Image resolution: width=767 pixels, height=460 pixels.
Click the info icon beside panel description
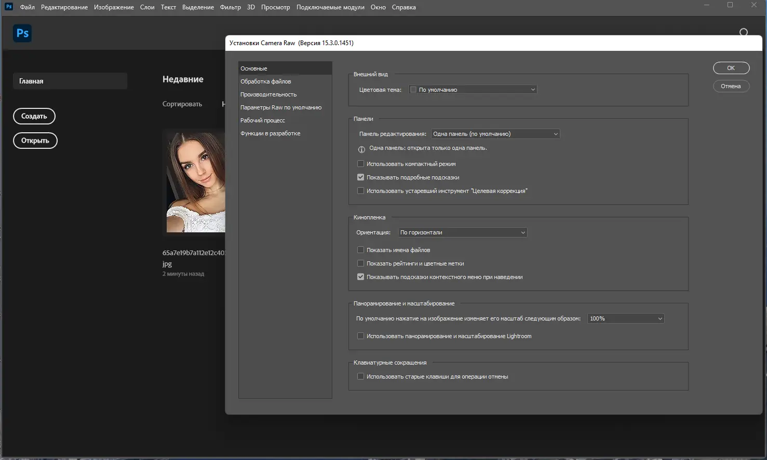coord(361,149)
